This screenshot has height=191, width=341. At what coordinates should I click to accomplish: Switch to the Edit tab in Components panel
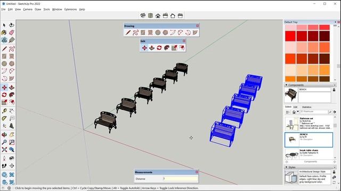[x=295, y=107]
